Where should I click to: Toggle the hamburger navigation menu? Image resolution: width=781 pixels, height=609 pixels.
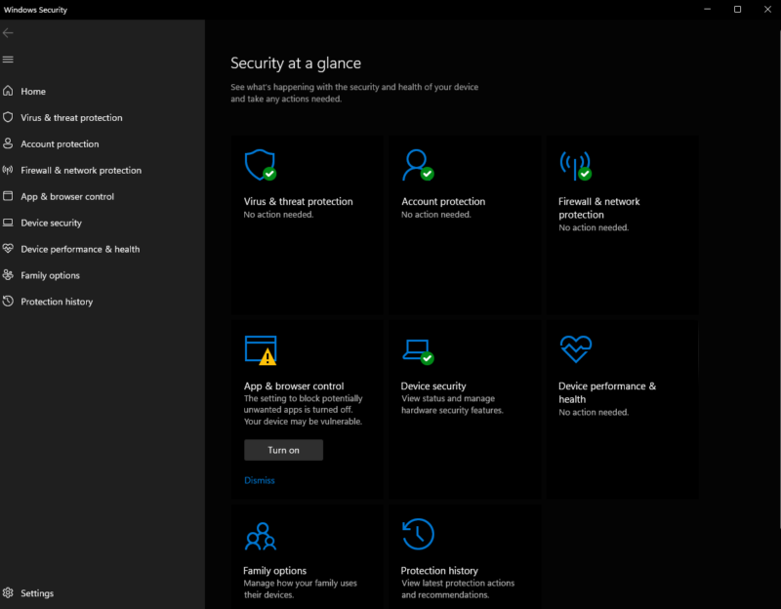tap(8, 60)
